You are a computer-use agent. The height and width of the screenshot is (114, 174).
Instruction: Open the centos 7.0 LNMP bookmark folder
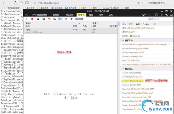click(109, 8)
